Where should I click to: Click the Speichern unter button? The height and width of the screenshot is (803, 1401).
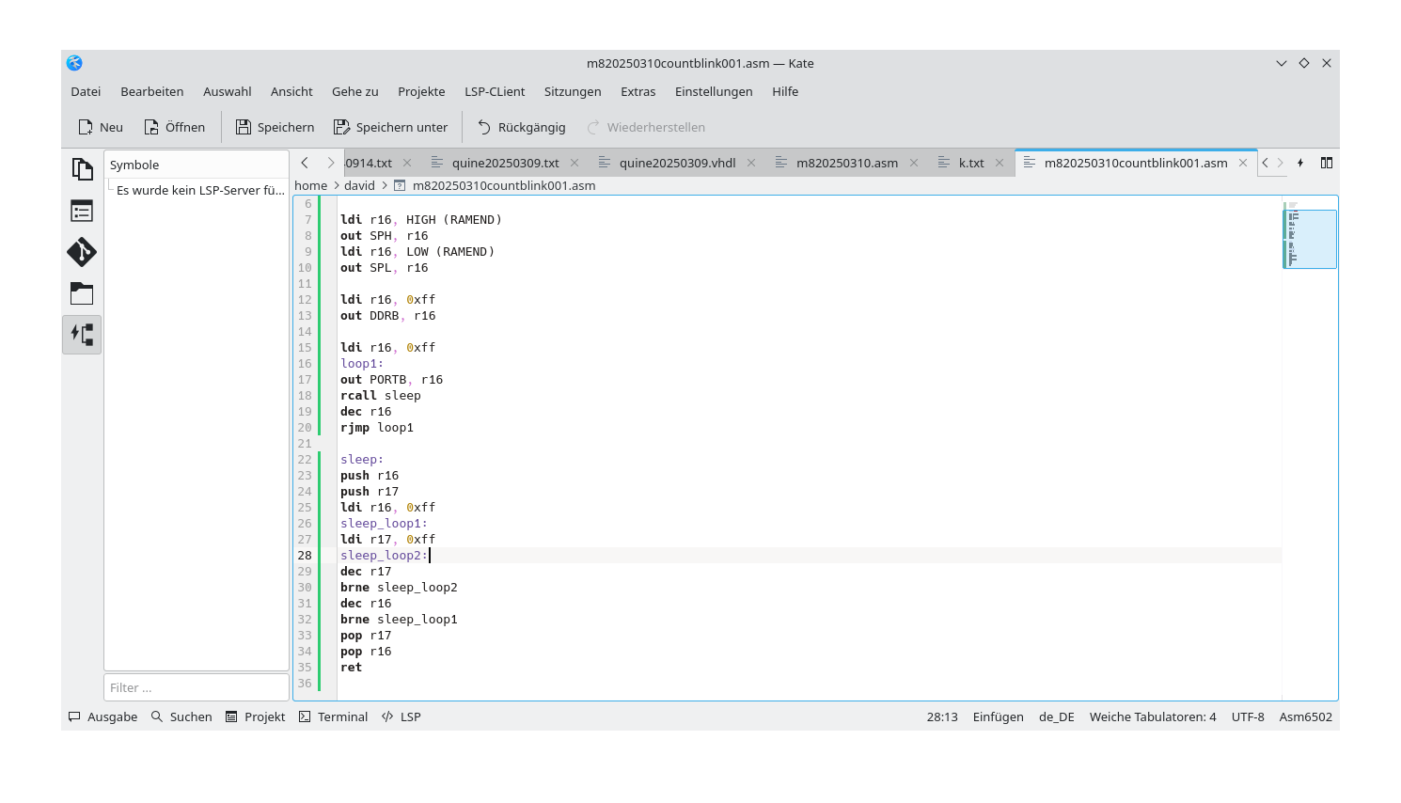pyautogui.click(x=390, y=126)
